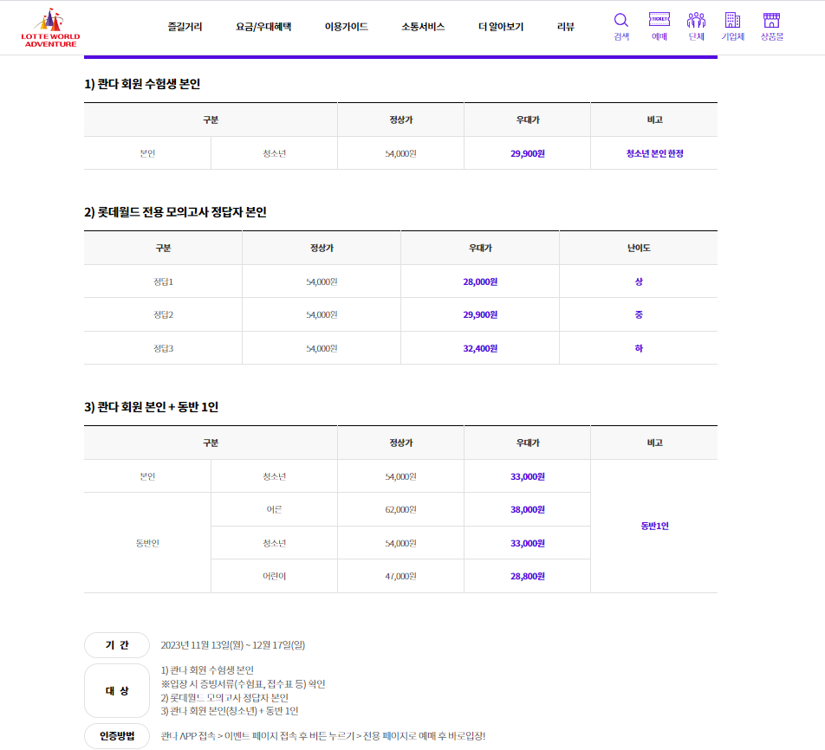Open the 기업체 building icon
825x750 pixels.
(x=732, y=27)
